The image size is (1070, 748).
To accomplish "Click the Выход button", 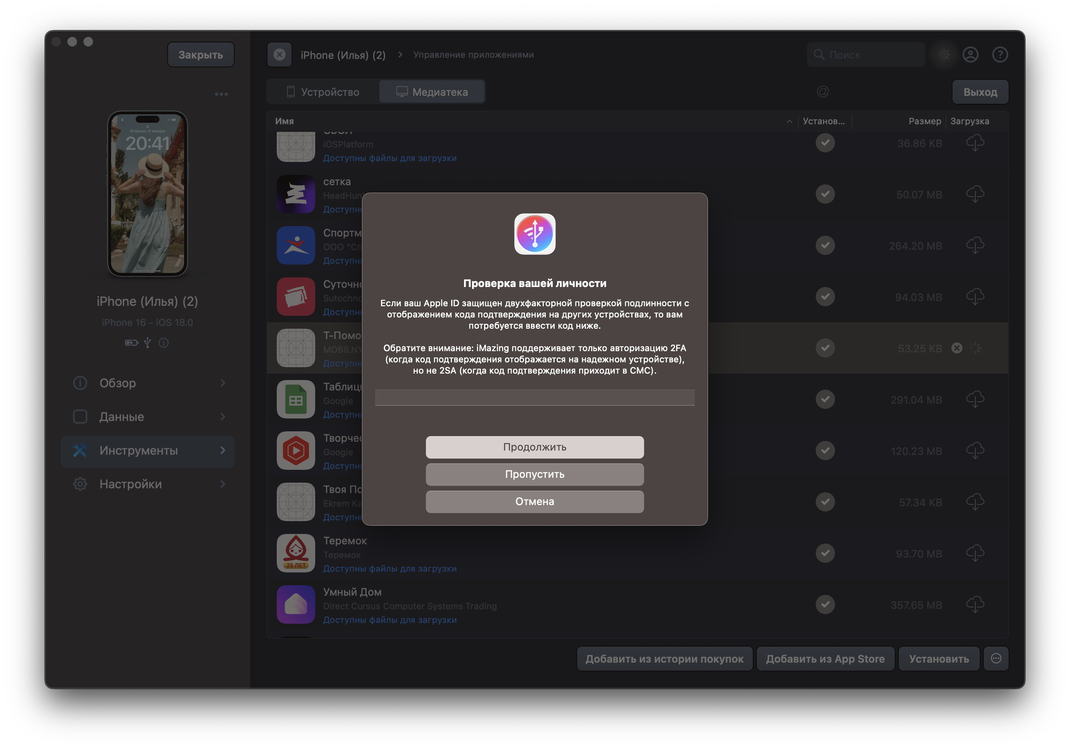I will coord(980,92).
